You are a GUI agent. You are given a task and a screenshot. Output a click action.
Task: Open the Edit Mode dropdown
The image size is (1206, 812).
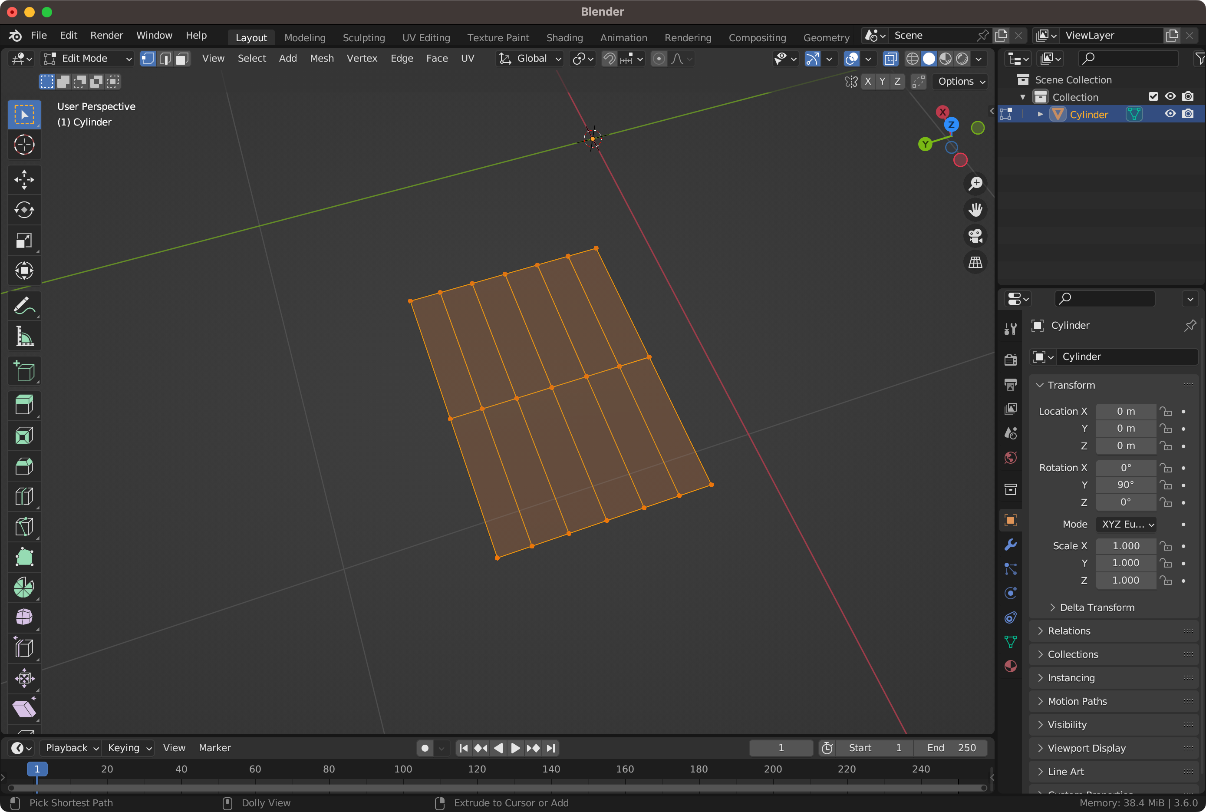coord(87,59)
